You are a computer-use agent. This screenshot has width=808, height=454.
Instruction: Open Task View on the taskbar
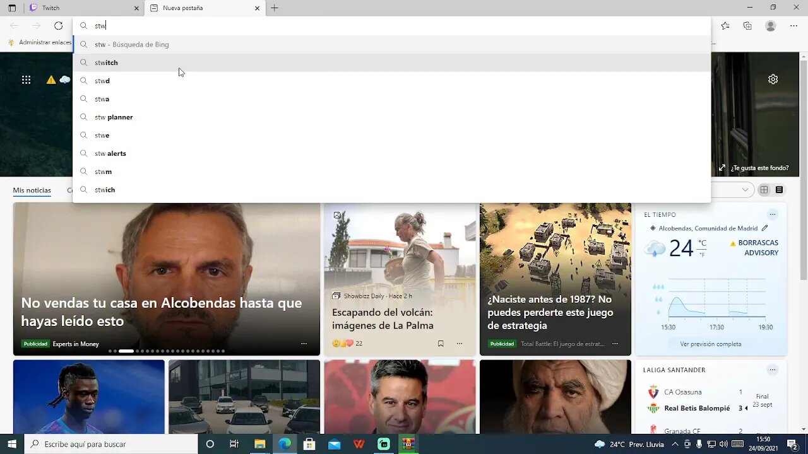pyautogui.click(x=234, y=444)
